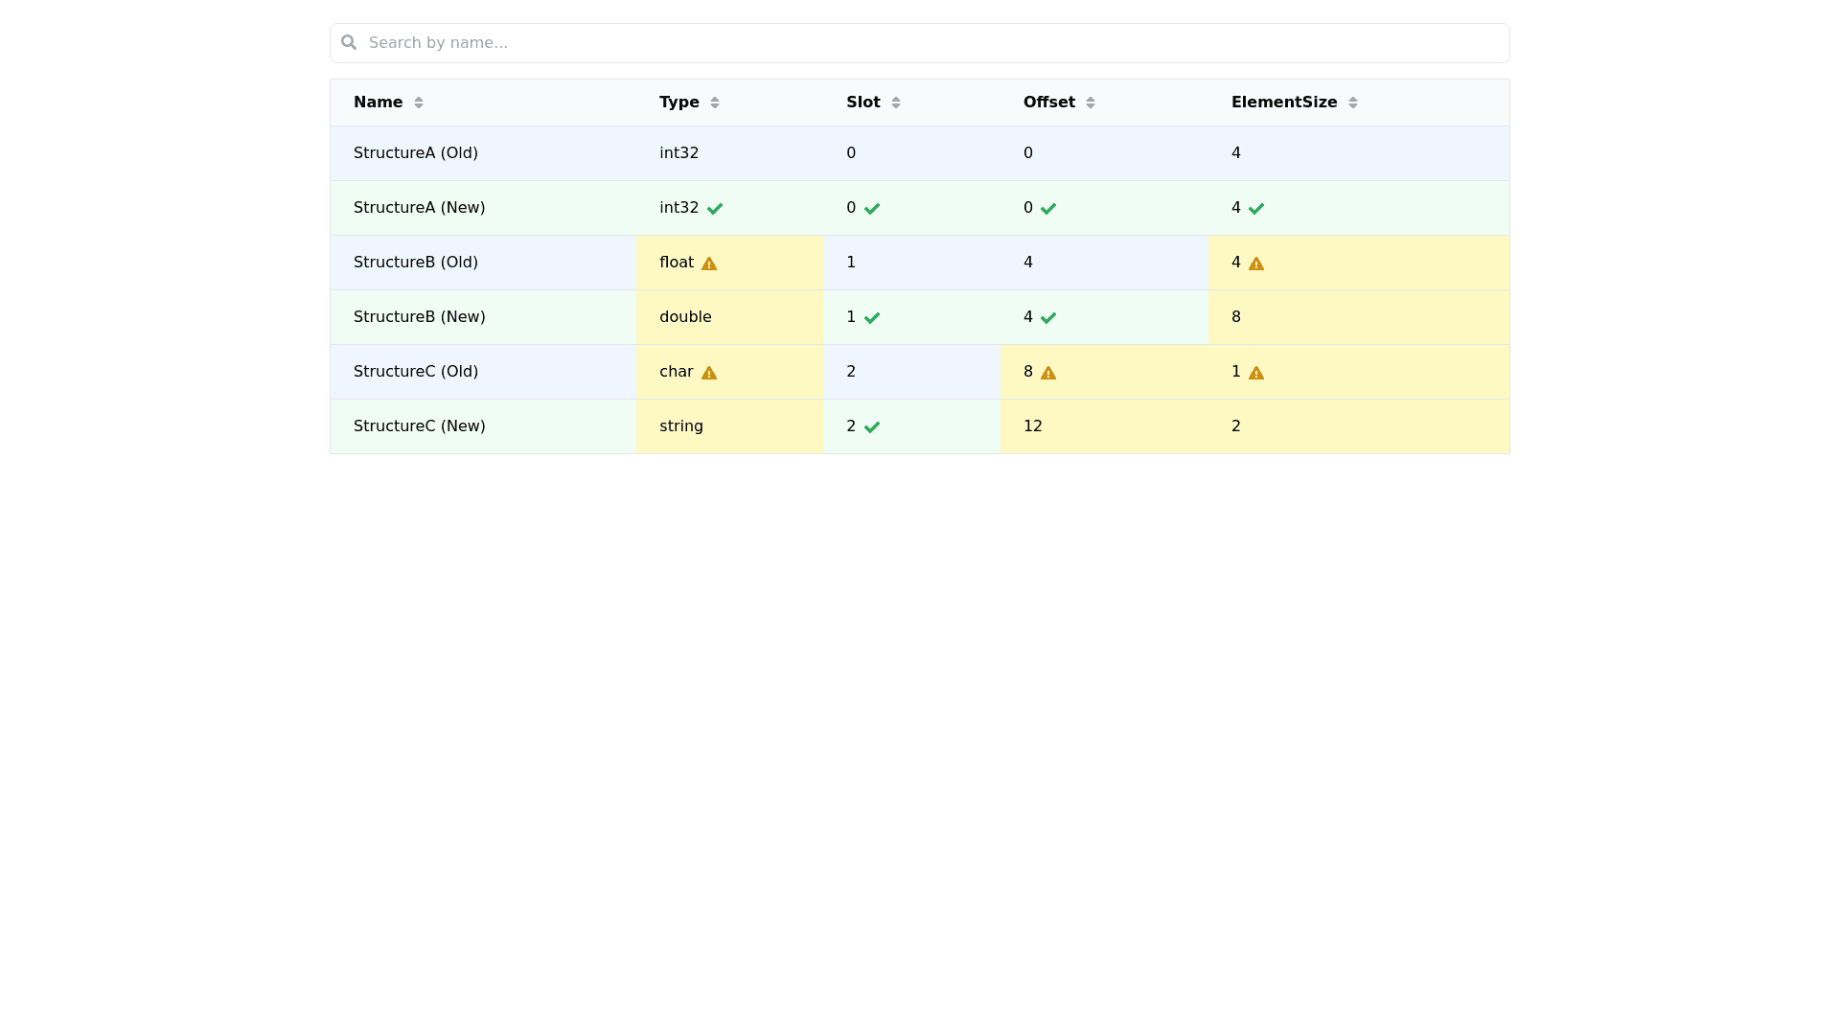Click warning icon in StructureC (Old) Offset cell
This screenshot has height=1035, width=1840.
[1048, 373]
